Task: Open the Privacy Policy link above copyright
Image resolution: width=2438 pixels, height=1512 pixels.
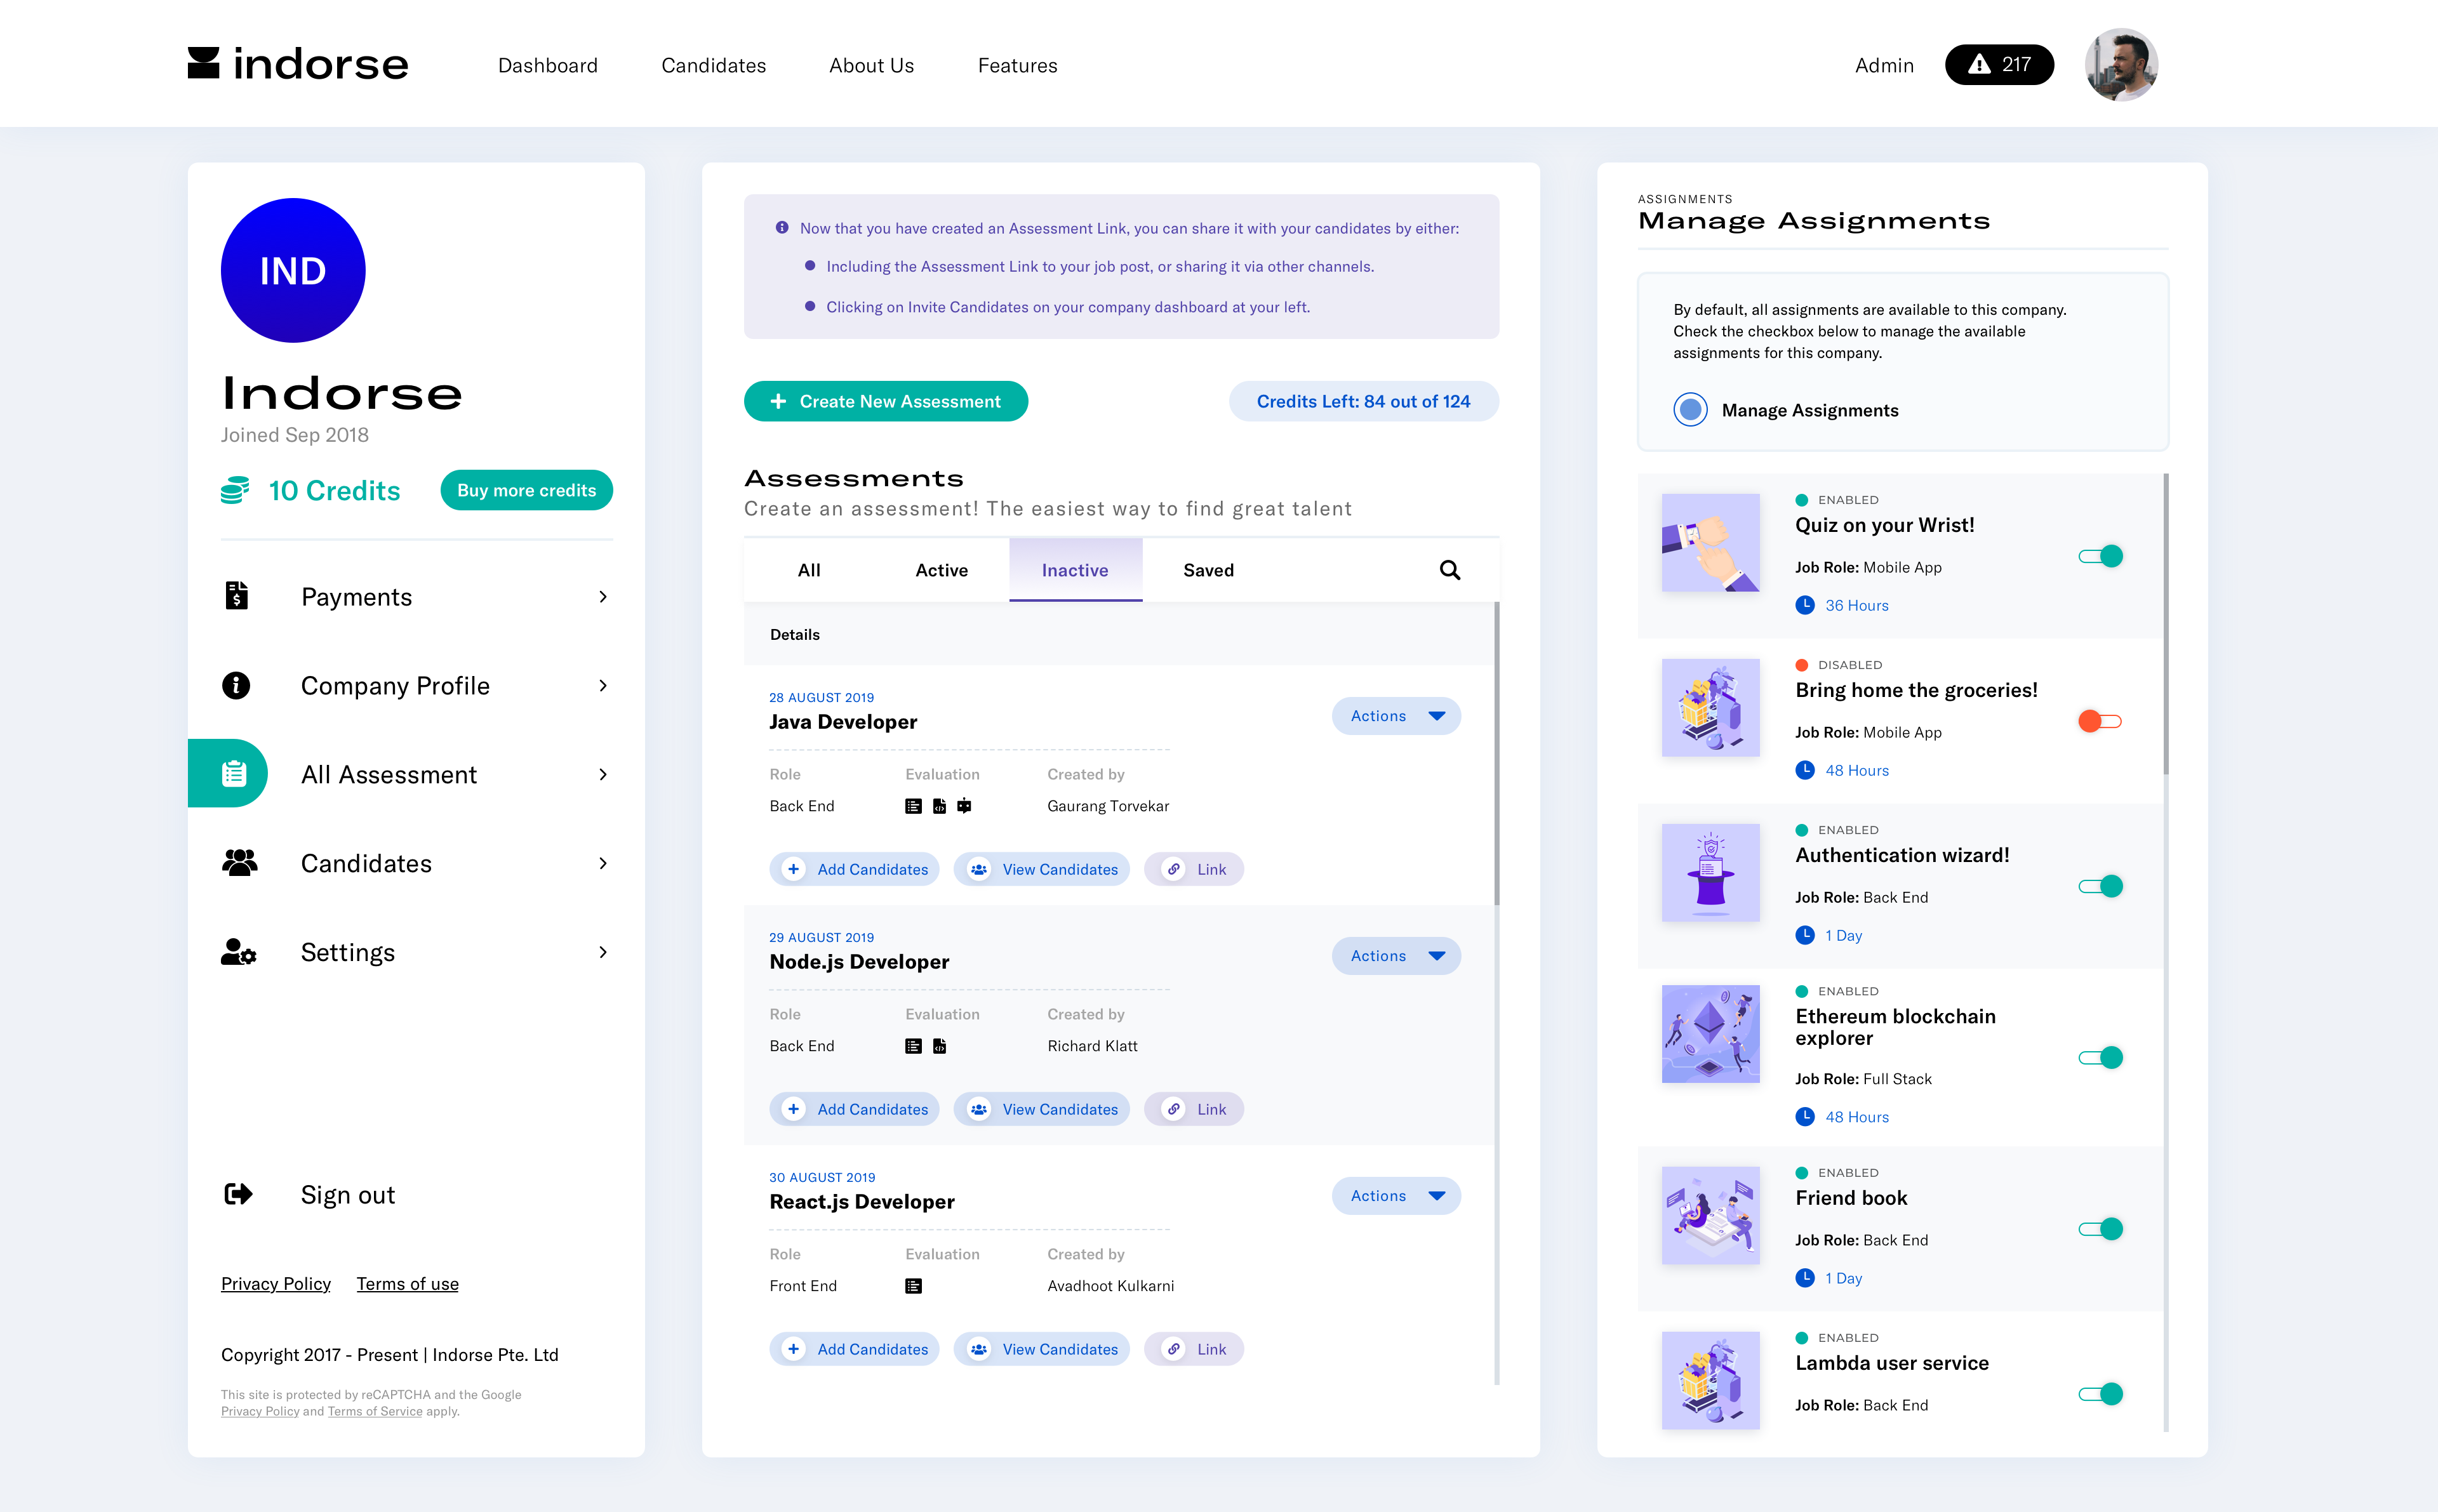Action: coord(276,1283)
